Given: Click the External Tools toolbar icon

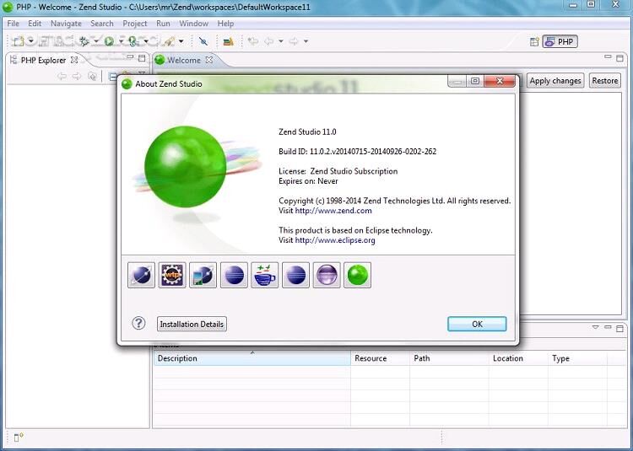Looking at the screenshot, I should pyautogui.click(x=169, y=41).
